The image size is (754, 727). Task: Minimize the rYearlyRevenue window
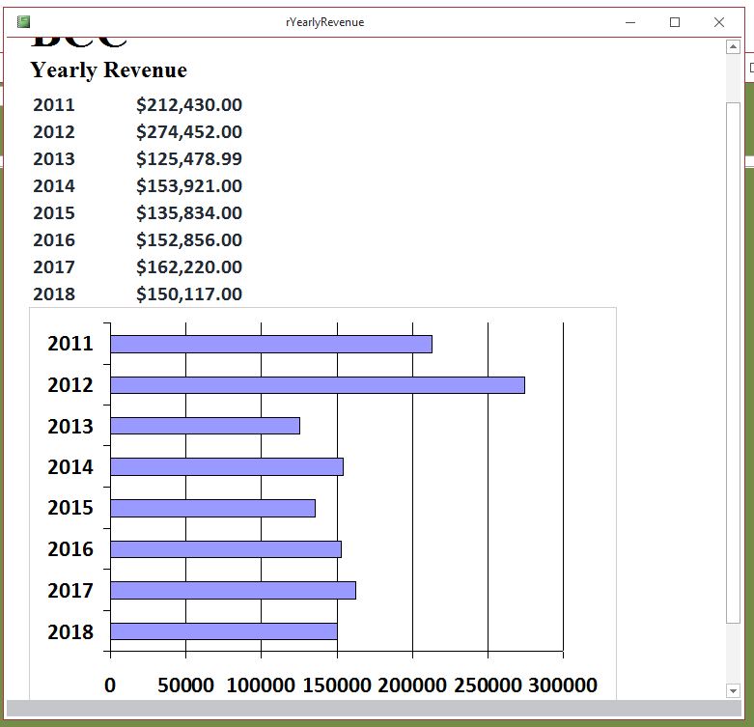click(x=630, y=22)
